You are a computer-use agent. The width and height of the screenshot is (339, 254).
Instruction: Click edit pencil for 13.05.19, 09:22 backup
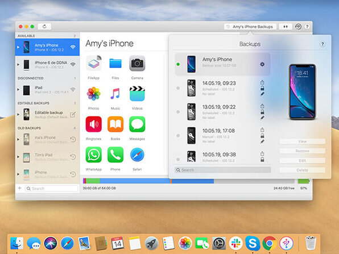pos(262,118)
